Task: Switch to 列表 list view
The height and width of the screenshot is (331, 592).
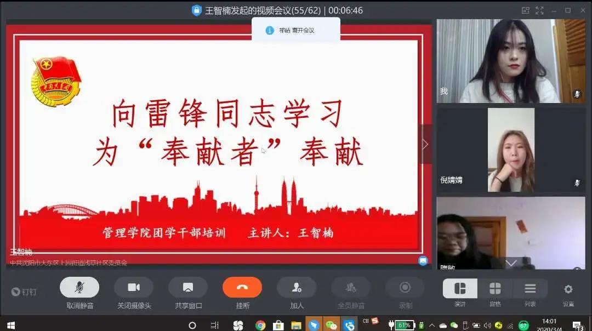Action: 530,289
